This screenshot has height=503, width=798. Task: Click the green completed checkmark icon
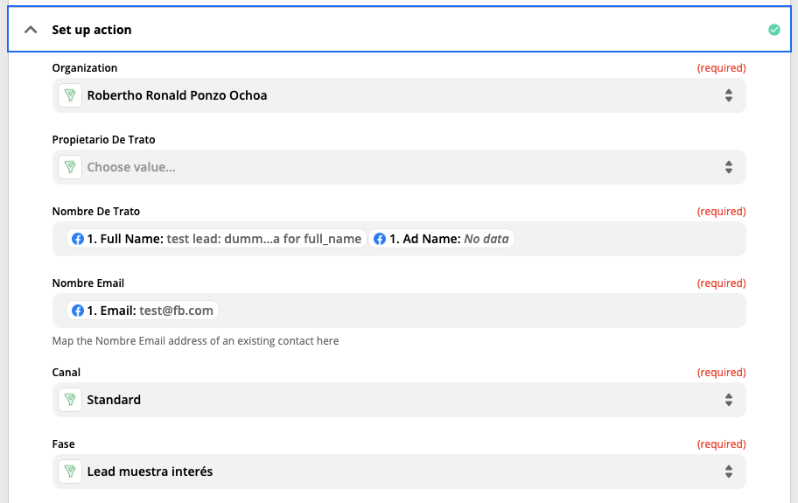774,30
